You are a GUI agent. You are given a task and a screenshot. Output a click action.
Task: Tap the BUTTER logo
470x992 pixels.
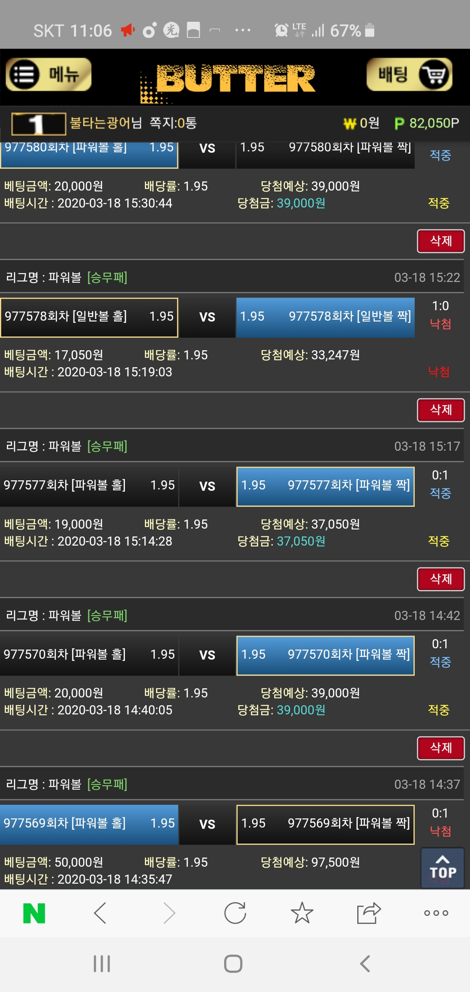click(235, 79)
